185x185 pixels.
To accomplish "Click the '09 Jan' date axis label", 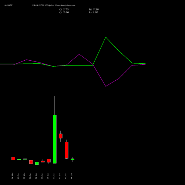I will [54, 176].
